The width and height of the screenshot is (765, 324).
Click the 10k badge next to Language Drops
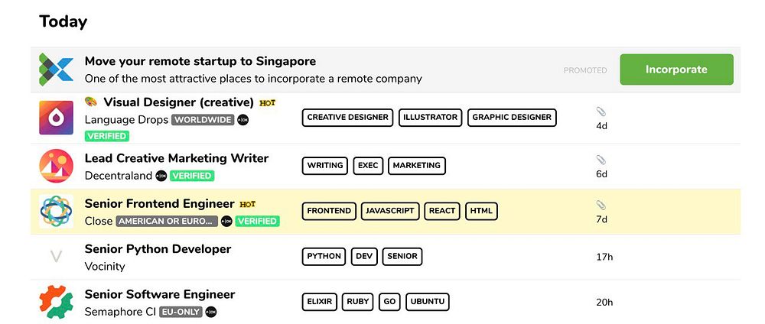pos(243,119)
